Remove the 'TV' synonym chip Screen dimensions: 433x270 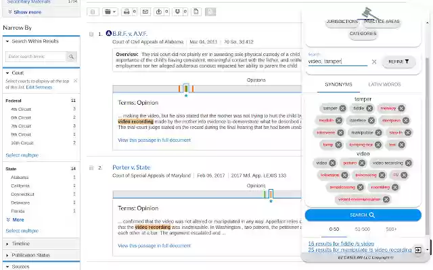coord(404,175)
